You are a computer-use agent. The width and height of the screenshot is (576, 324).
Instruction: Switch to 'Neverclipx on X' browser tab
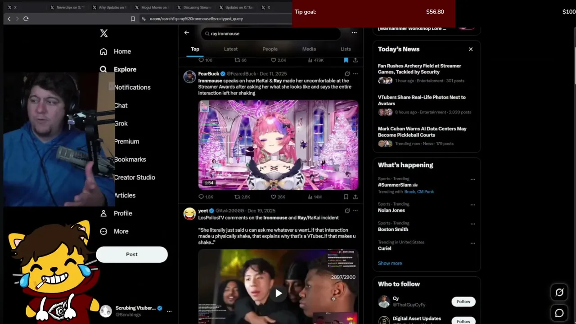click(67, 7)
